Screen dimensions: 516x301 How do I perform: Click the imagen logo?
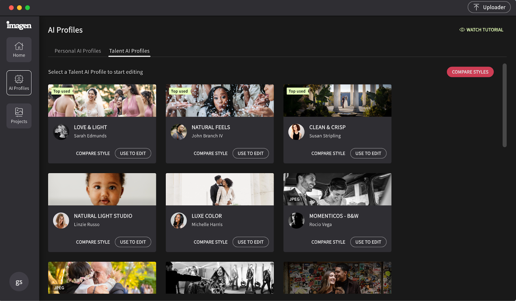[x=19, y=25]
